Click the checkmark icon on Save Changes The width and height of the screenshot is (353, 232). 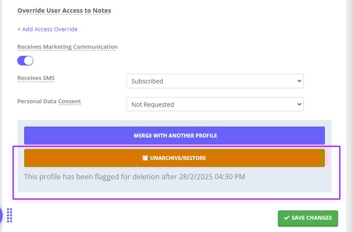tap(286, 218)
